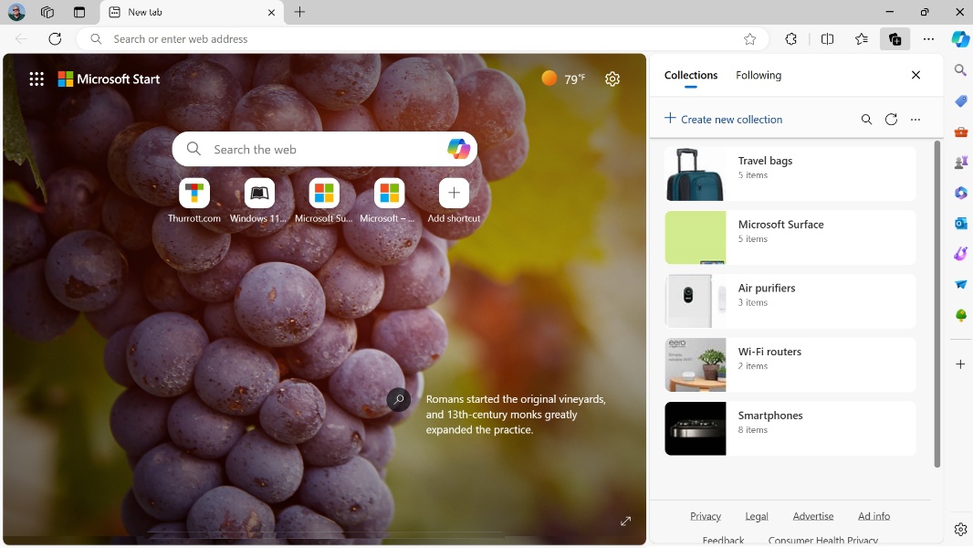Open the app launcher grid on Microsoft Start
This screenshot has width=973, height=548.
(37, 79)
